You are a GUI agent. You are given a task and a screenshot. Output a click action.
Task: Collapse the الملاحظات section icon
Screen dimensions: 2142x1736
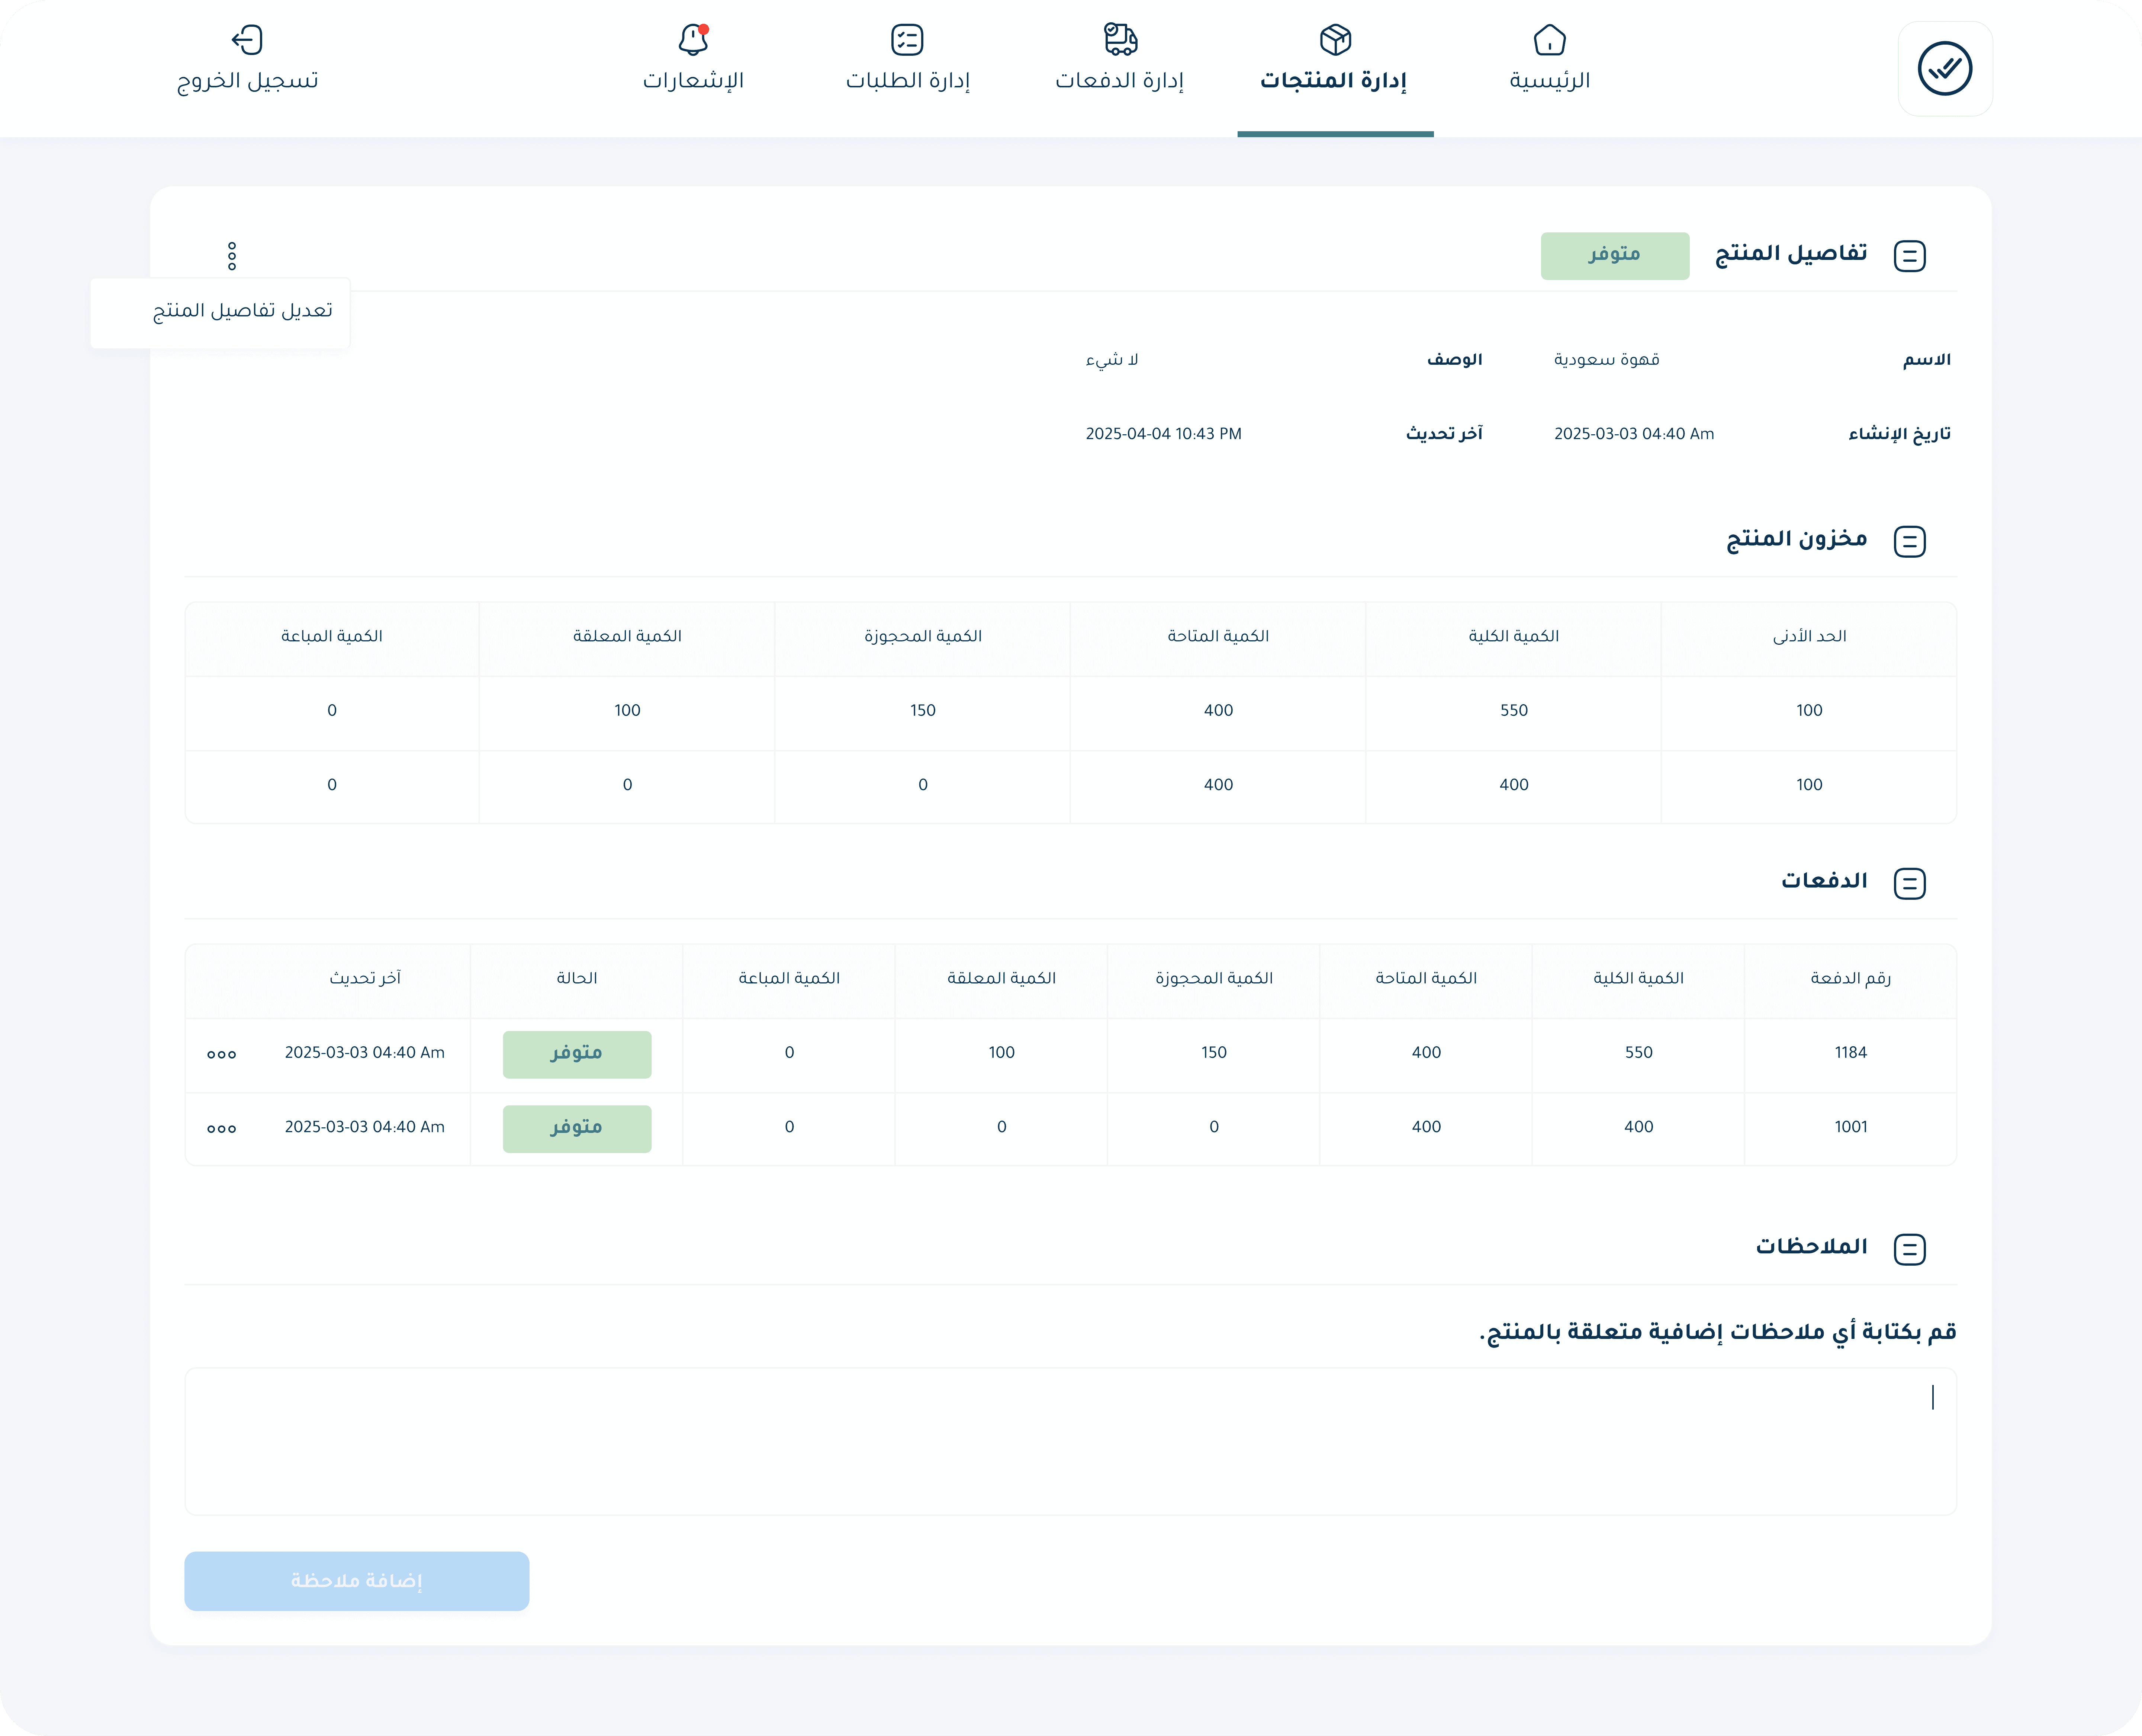(x=1909, y=1249)
